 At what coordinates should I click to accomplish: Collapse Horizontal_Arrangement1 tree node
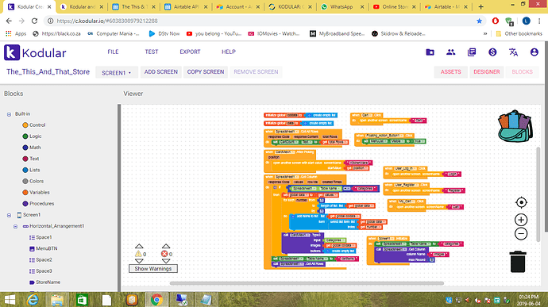(x=15, y=226)
